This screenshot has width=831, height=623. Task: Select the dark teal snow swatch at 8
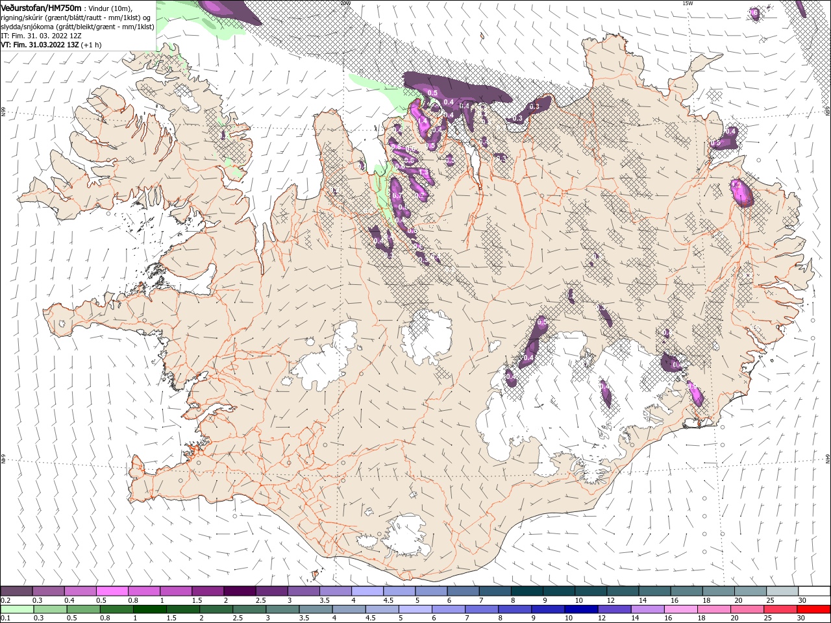(x=526, y=591)
